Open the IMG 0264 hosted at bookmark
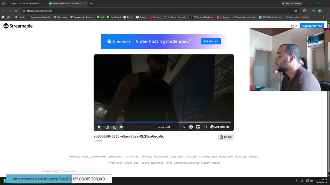The width and height of the screenshot is (330, 185). click(x=270, y=17)
